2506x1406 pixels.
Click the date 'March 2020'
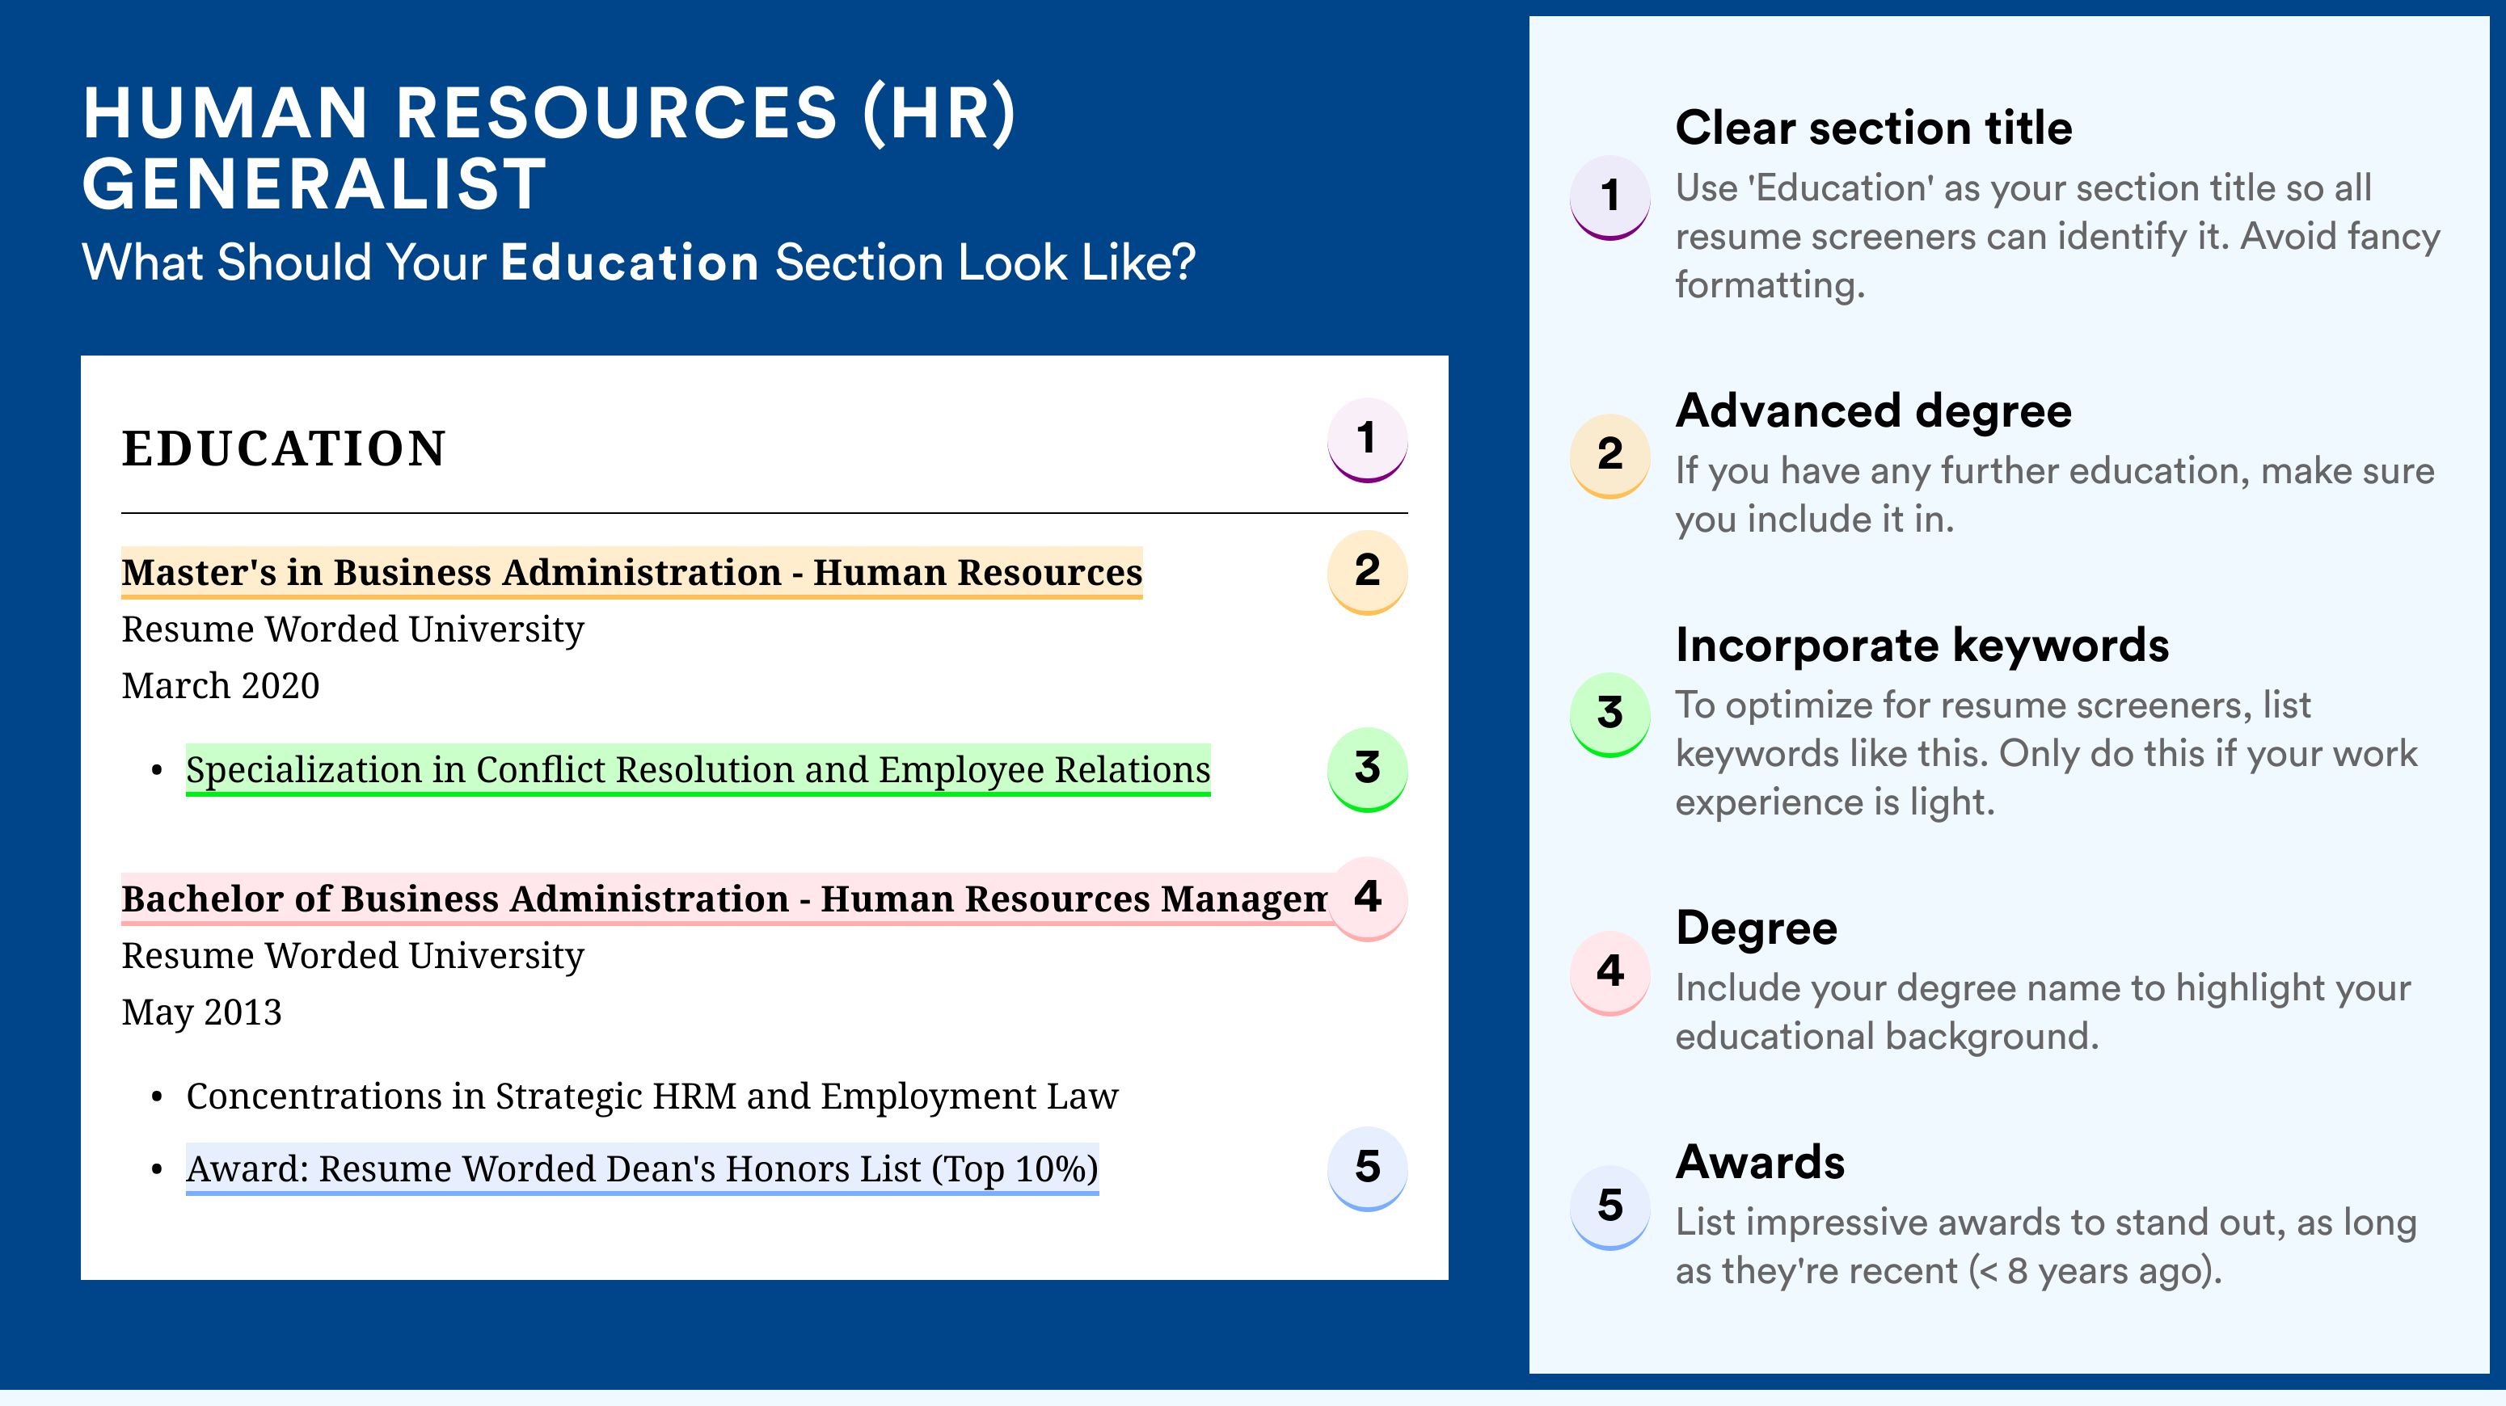coord(221,685)
